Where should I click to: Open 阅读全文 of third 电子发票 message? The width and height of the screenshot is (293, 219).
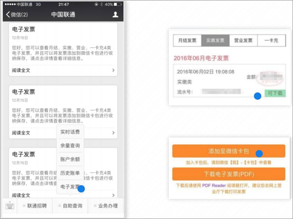(21, 195)
